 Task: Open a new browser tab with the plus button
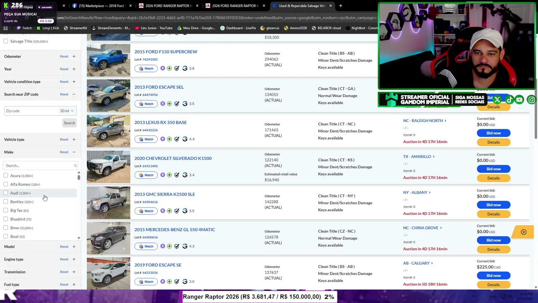click(x=340, y=6)
